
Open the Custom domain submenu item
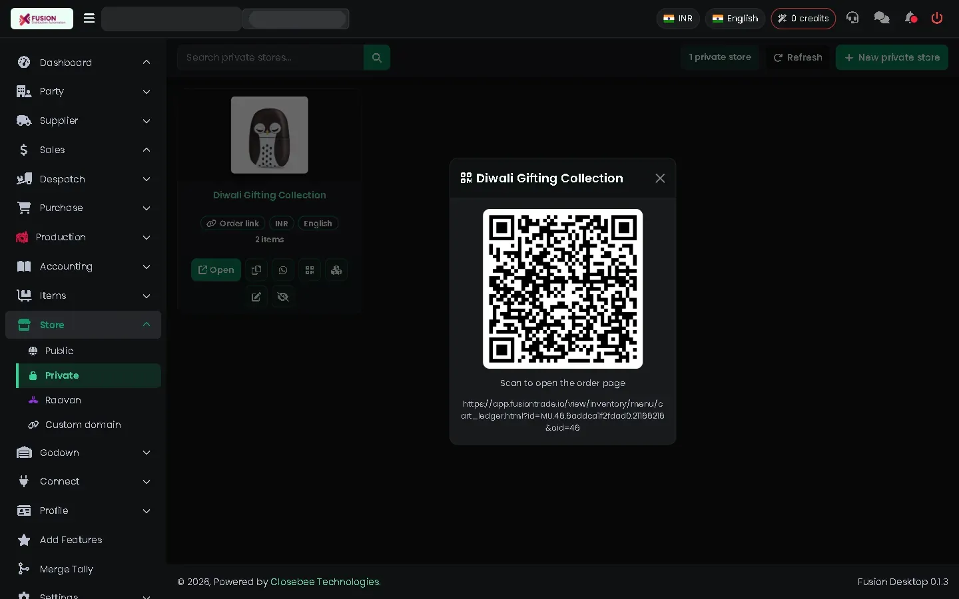tap(89, 425)
